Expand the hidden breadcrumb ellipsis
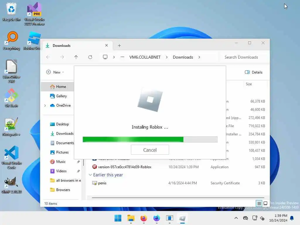Viewport: 300px width, 225px height. (122, 57)
